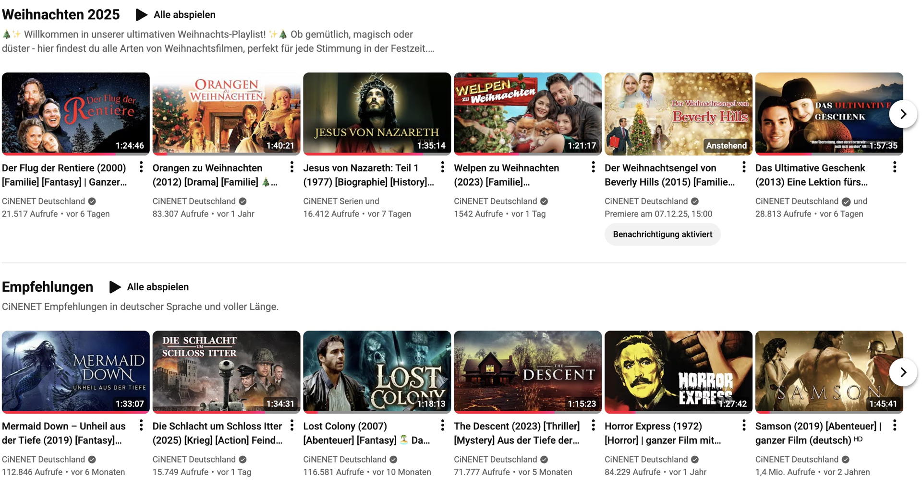This screenshot has width=922, height=487.
Task: Play all videos in Weihnachten 2025
Action: [x=176, y=15]
